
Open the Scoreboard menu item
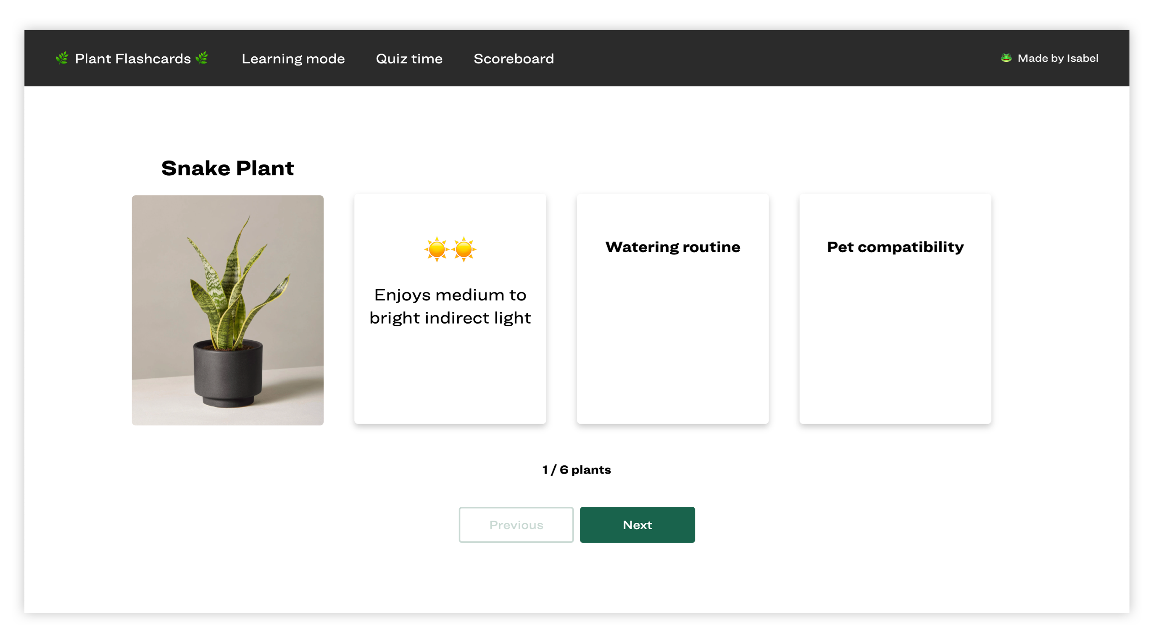coord(513,58)
